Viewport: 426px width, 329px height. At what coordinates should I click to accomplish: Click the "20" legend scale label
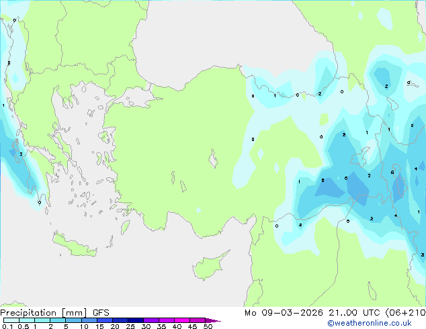coord(115,326)
